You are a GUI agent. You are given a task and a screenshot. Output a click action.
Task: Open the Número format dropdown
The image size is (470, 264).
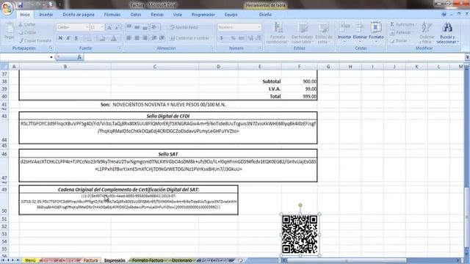(x=259, y=27)
